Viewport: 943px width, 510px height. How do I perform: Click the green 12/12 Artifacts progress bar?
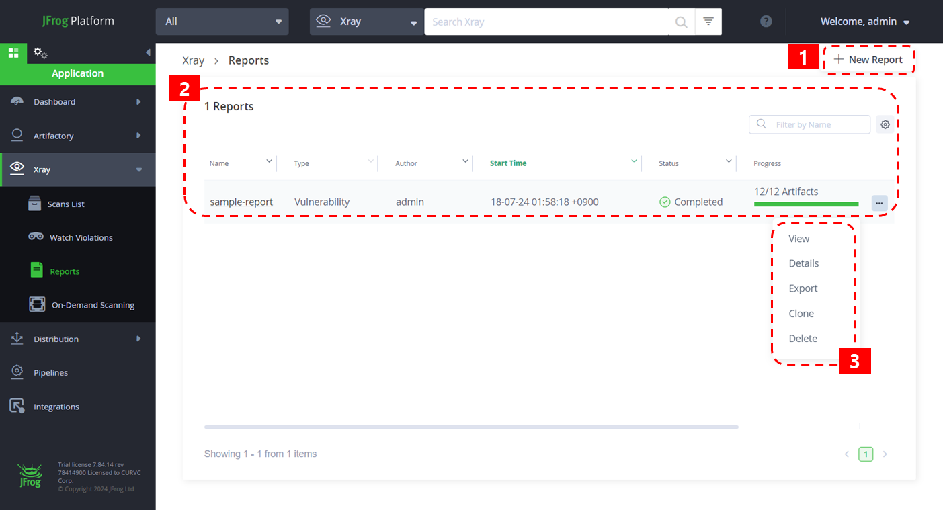tap(807, 204)
